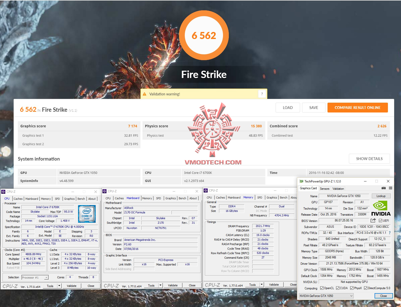Click the Graphics test 1 result 32.81 FPS
Screen dimensions: 401x307
pos(131,136)
